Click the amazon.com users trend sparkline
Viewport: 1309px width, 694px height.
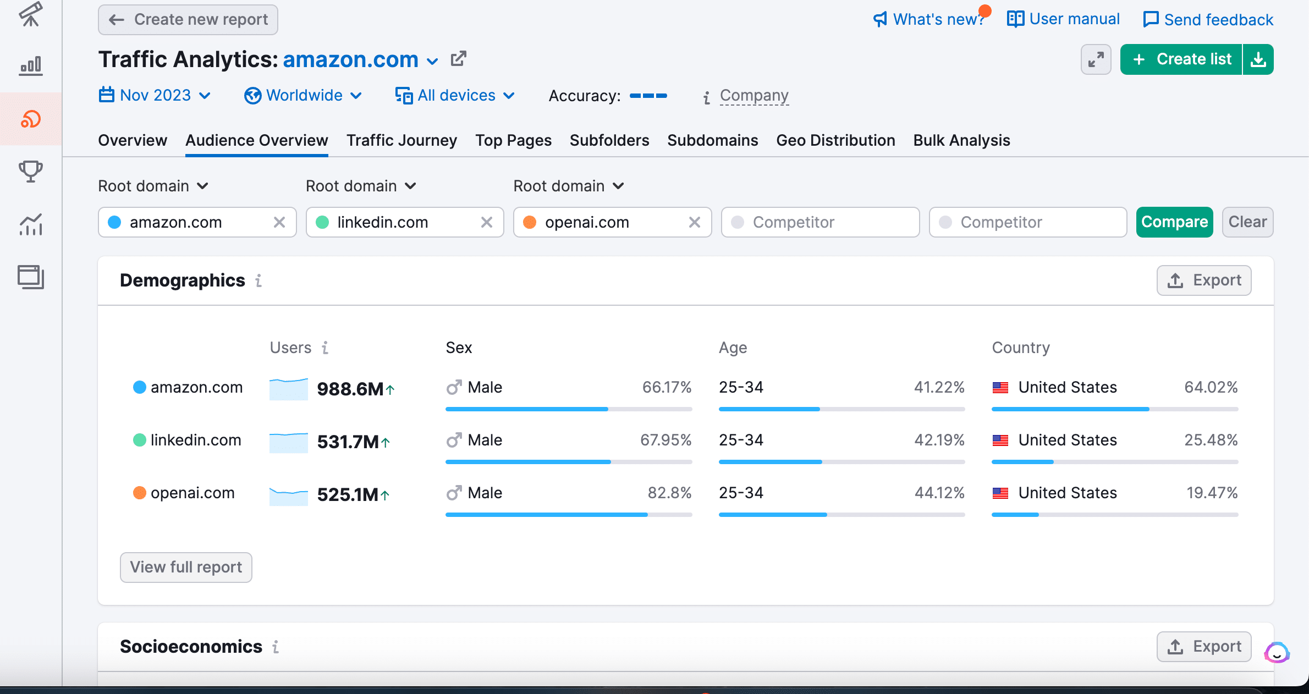tap(289, 389)
